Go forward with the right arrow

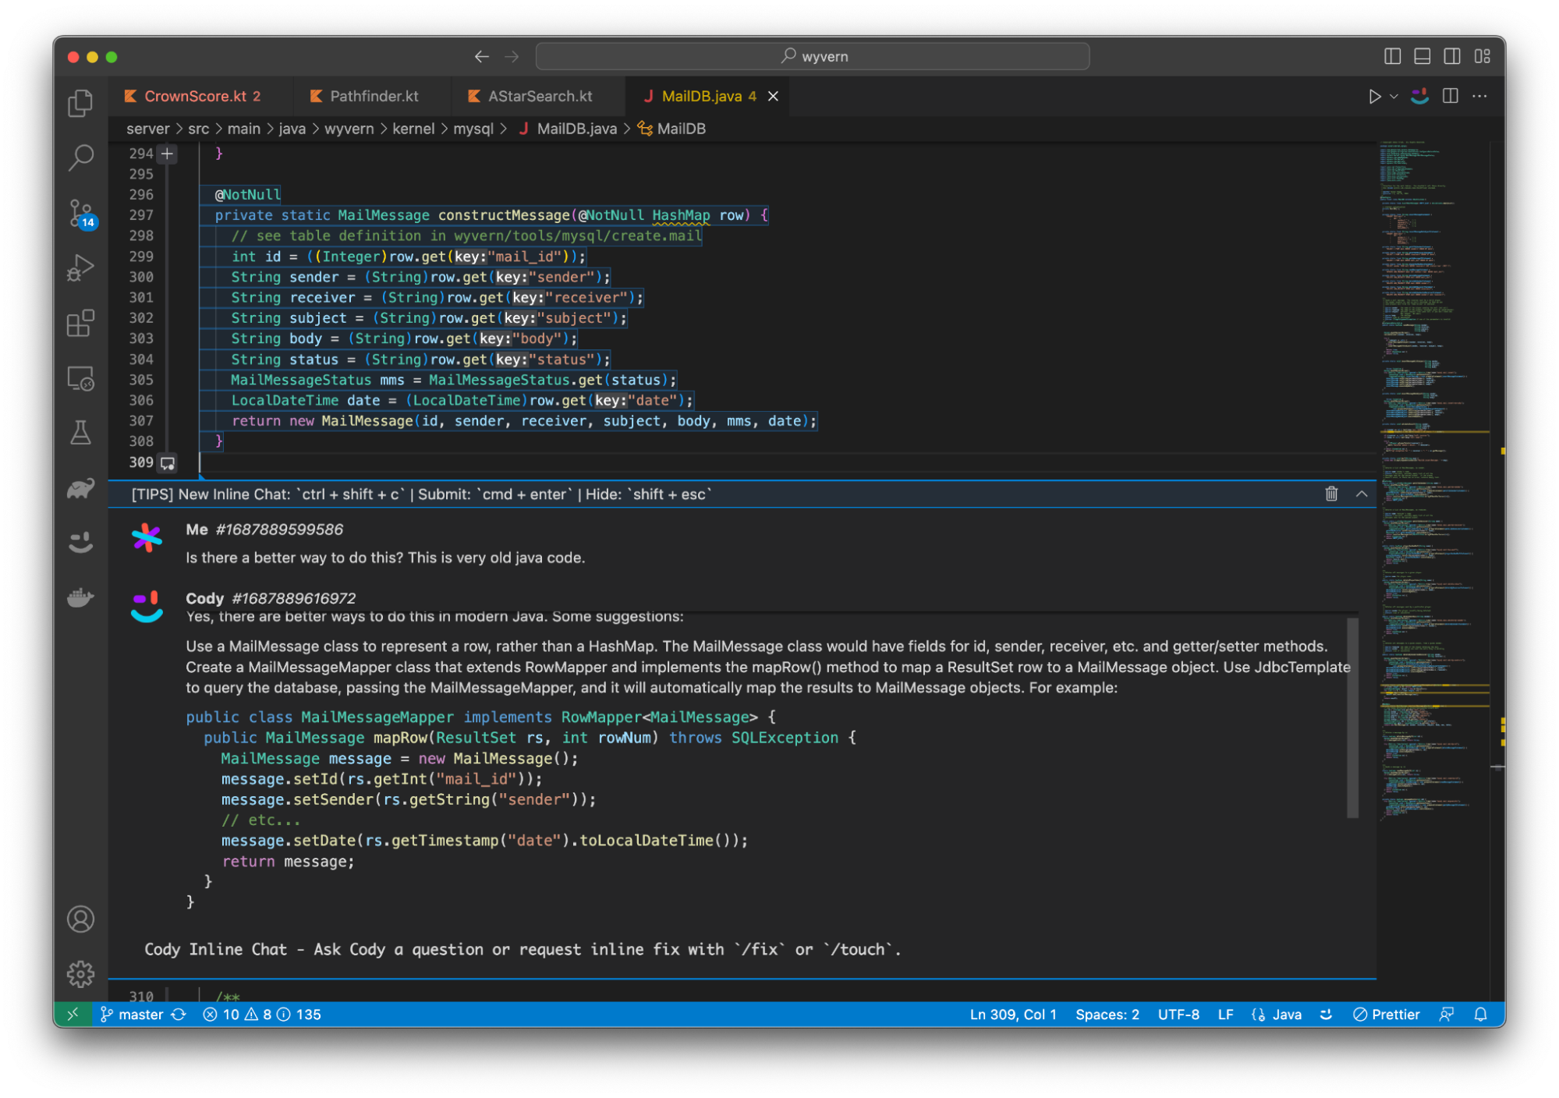(x=512, y=56)
